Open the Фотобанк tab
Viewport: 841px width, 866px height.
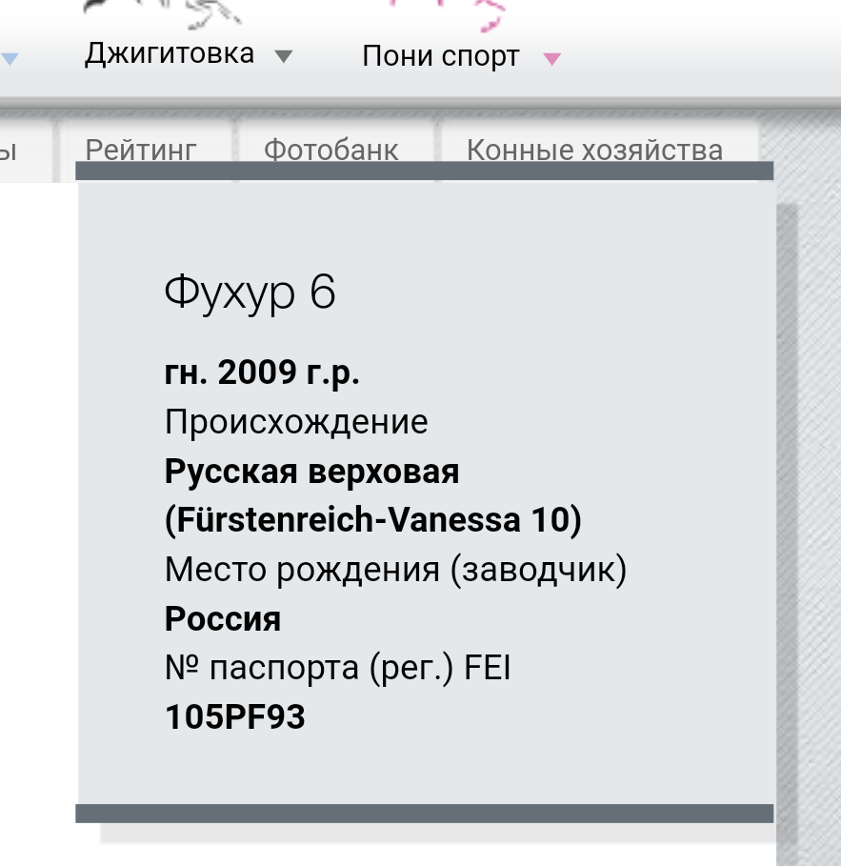click(330, 150)
